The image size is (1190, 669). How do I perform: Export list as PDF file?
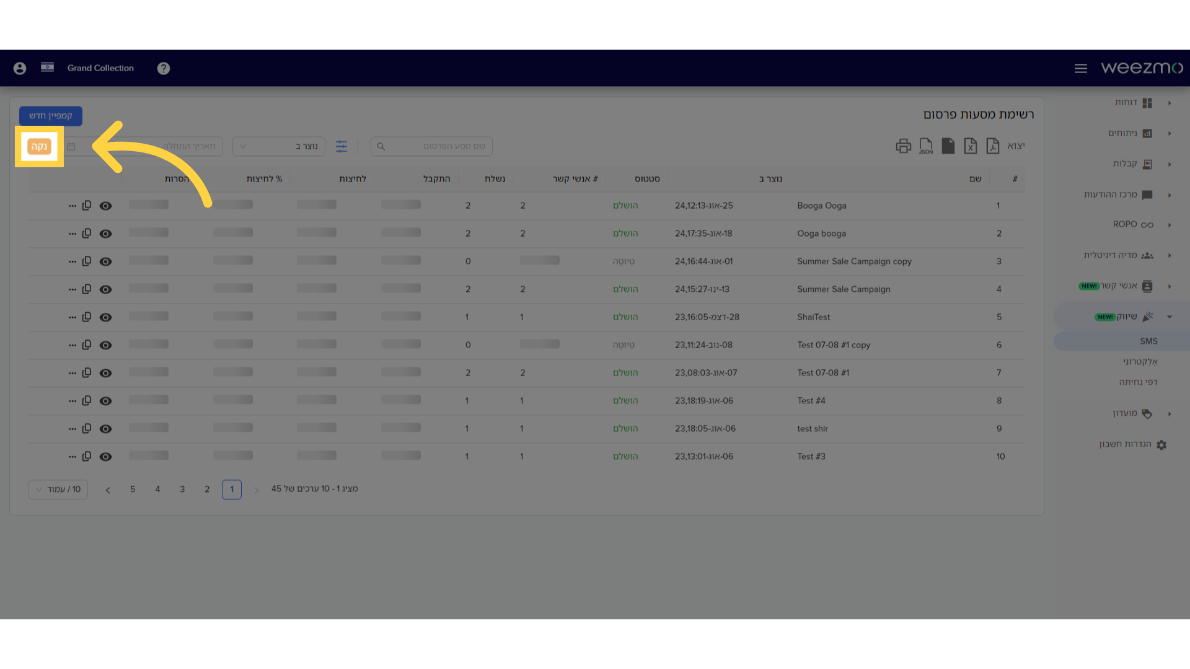(x=993, y=146)
